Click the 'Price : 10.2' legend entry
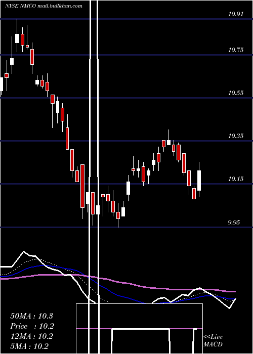Viewport: 253px width, 354px height. click(x=32, y=326)
